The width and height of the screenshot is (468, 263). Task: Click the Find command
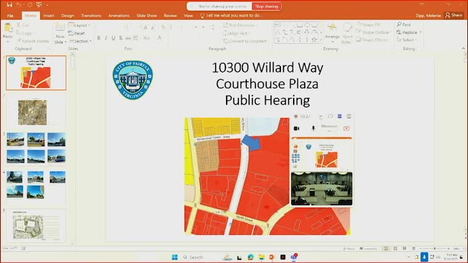(x=404, y=24)
